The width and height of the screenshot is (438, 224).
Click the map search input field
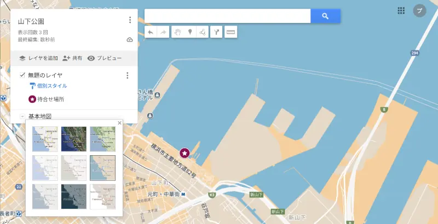(227, 16)
